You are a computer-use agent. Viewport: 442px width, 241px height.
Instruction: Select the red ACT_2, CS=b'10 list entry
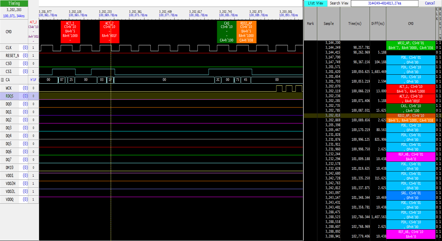[x=410, y=99]
